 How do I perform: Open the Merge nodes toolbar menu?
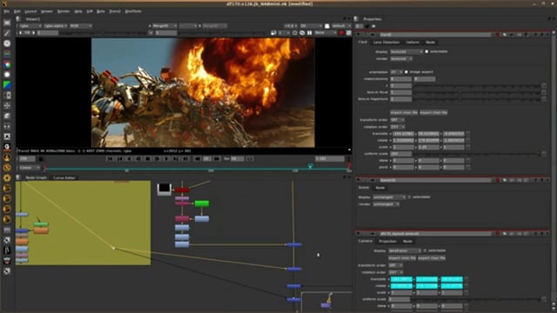pos(7,95)
